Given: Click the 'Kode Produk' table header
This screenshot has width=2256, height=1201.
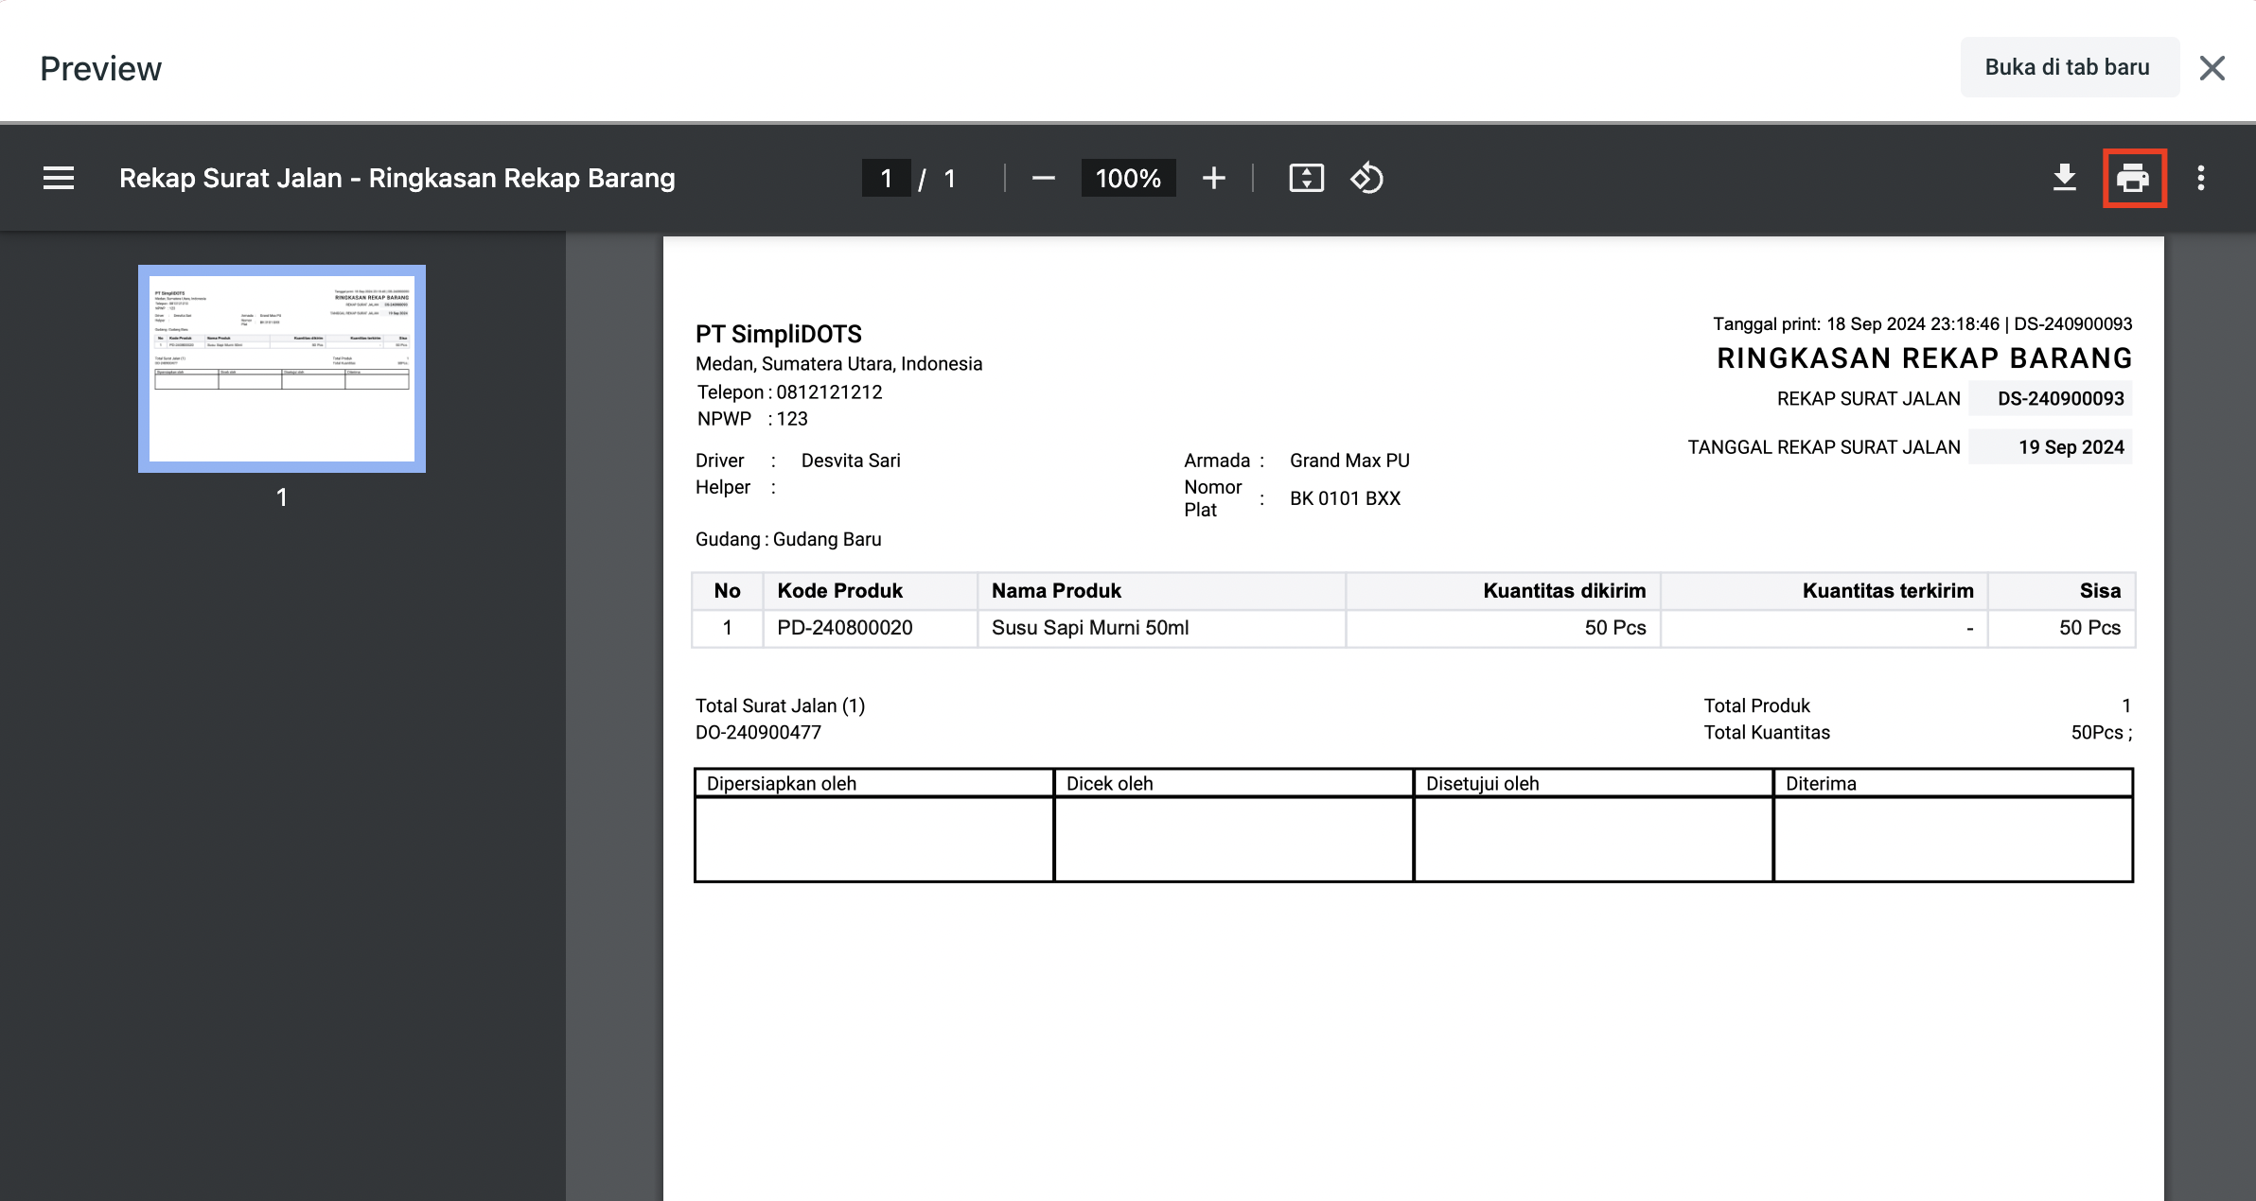Looking at the screenshot, I should (x=840, y=591).
